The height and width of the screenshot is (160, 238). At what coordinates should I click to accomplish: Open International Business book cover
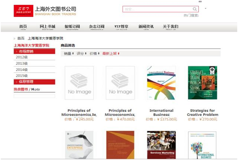161,83
